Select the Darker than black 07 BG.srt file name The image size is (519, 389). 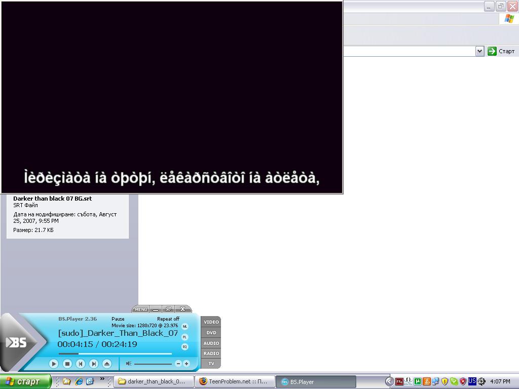52,199
